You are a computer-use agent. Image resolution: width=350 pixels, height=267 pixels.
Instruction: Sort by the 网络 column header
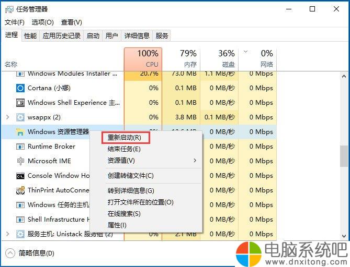(257, 59)
